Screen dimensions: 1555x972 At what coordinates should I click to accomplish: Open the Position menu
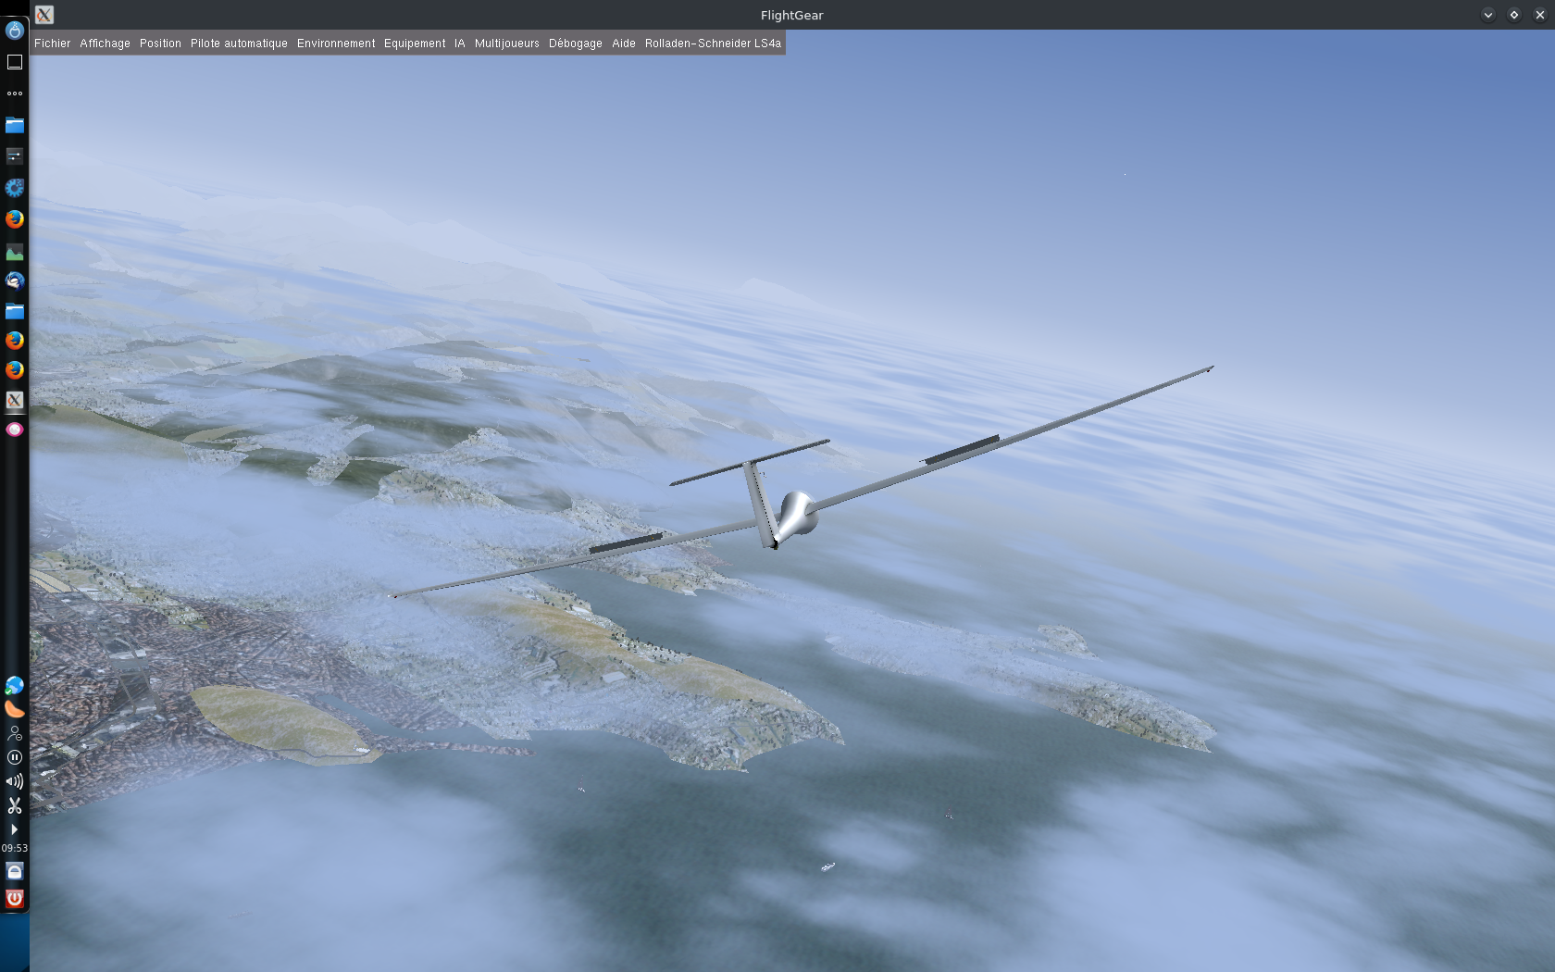(x=160, y=44)
